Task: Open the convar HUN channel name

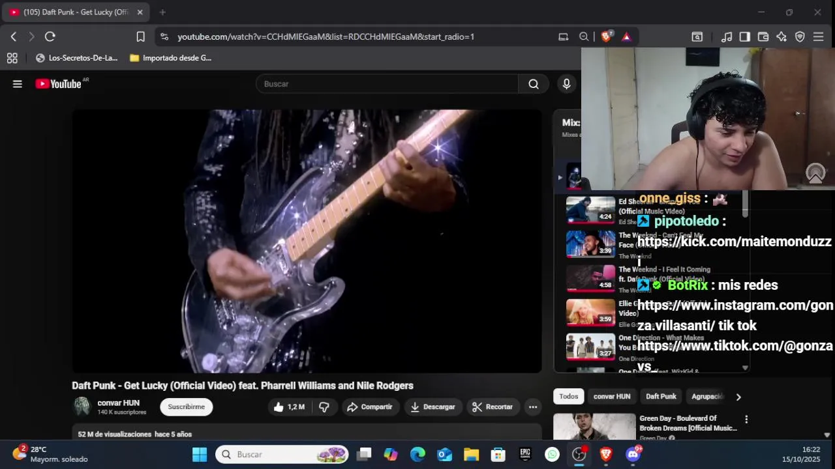Action: tap(118, 403)
